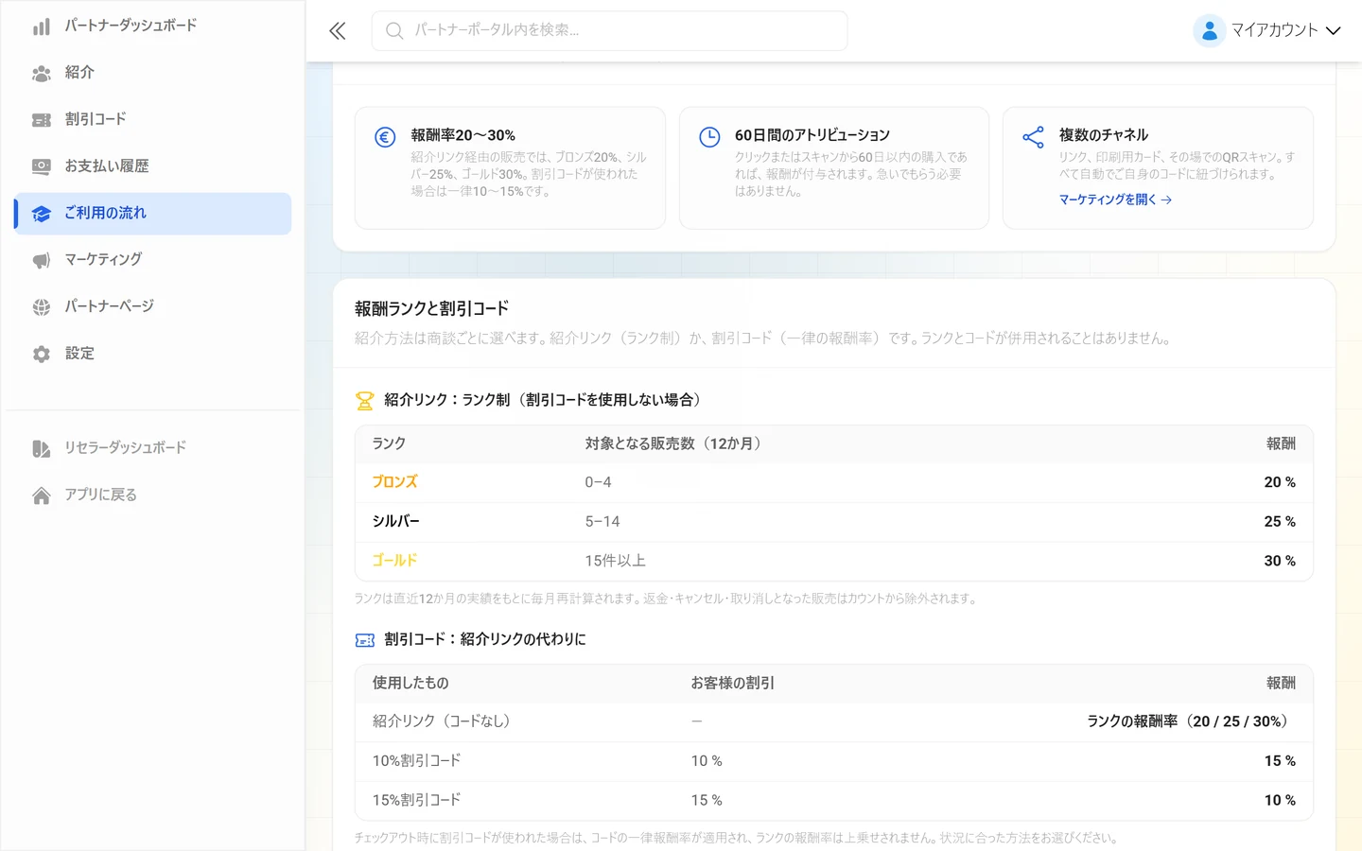
Task: Collapse the sidebar with the double chevron
Action: tap(338, 31)
